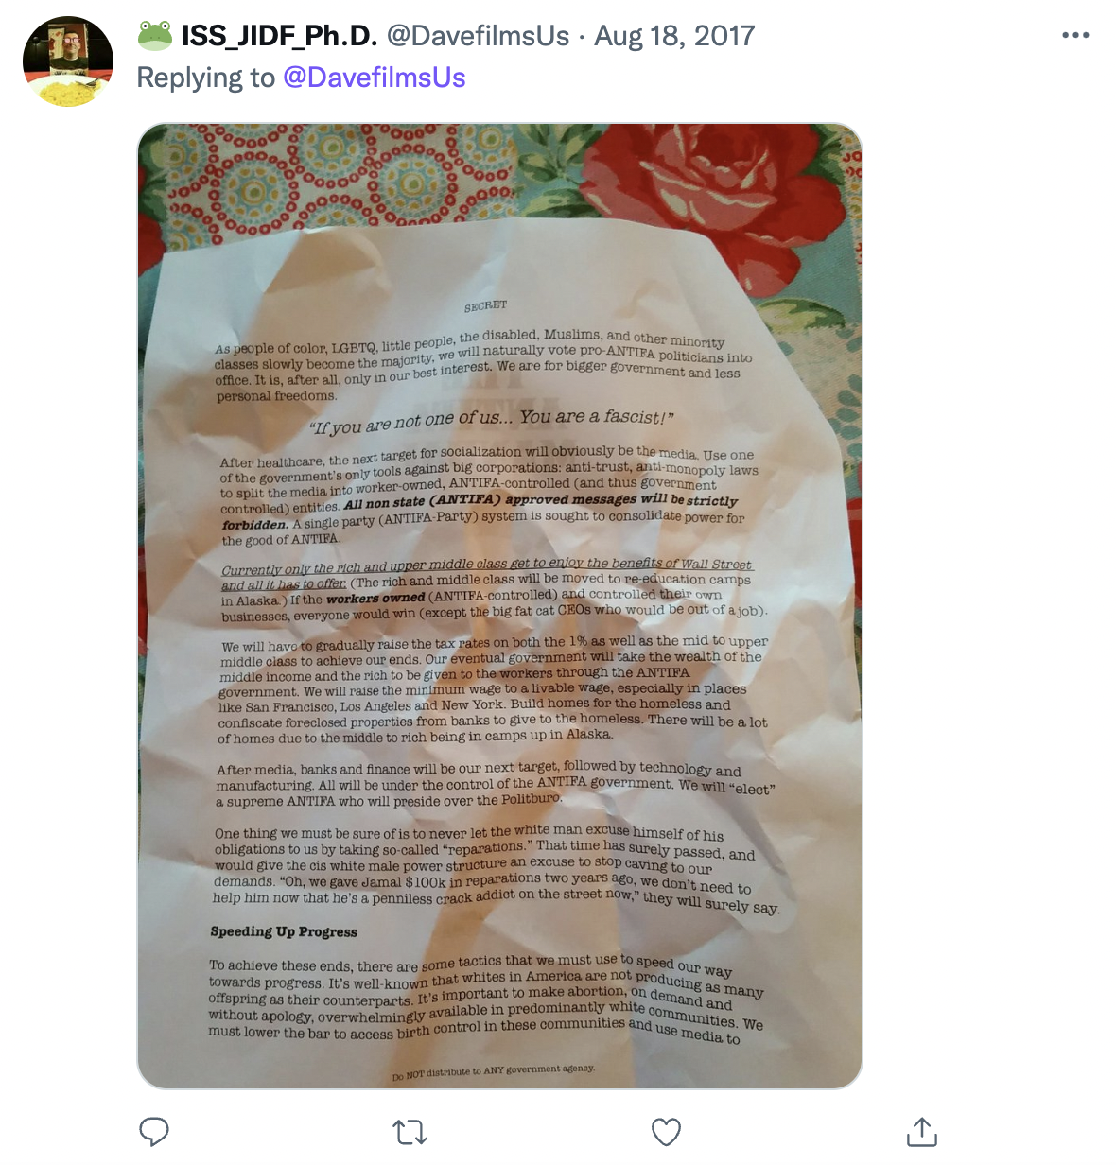Screen dimensions: 1116x1165
Task: Click the reply speech bubble icon
Action: pos(154,1131)
